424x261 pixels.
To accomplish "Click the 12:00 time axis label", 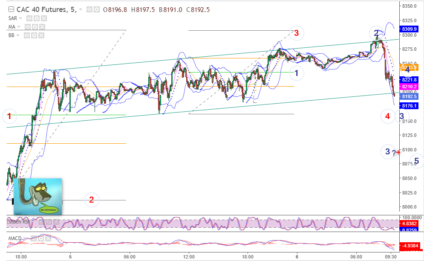I will click(189, 257).
